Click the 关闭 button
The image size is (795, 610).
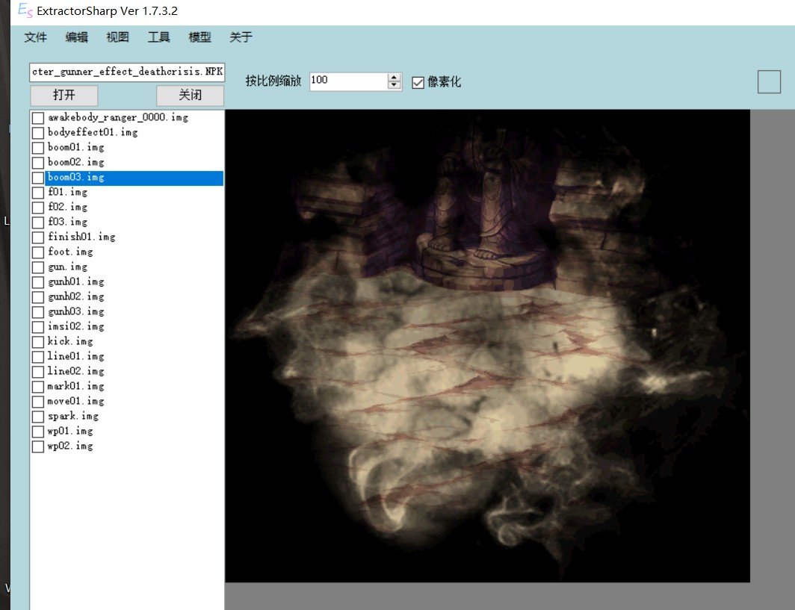[190, 96]
